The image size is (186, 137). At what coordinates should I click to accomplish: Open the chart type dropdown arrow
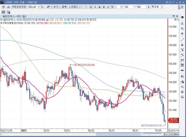tap(51, 7)
